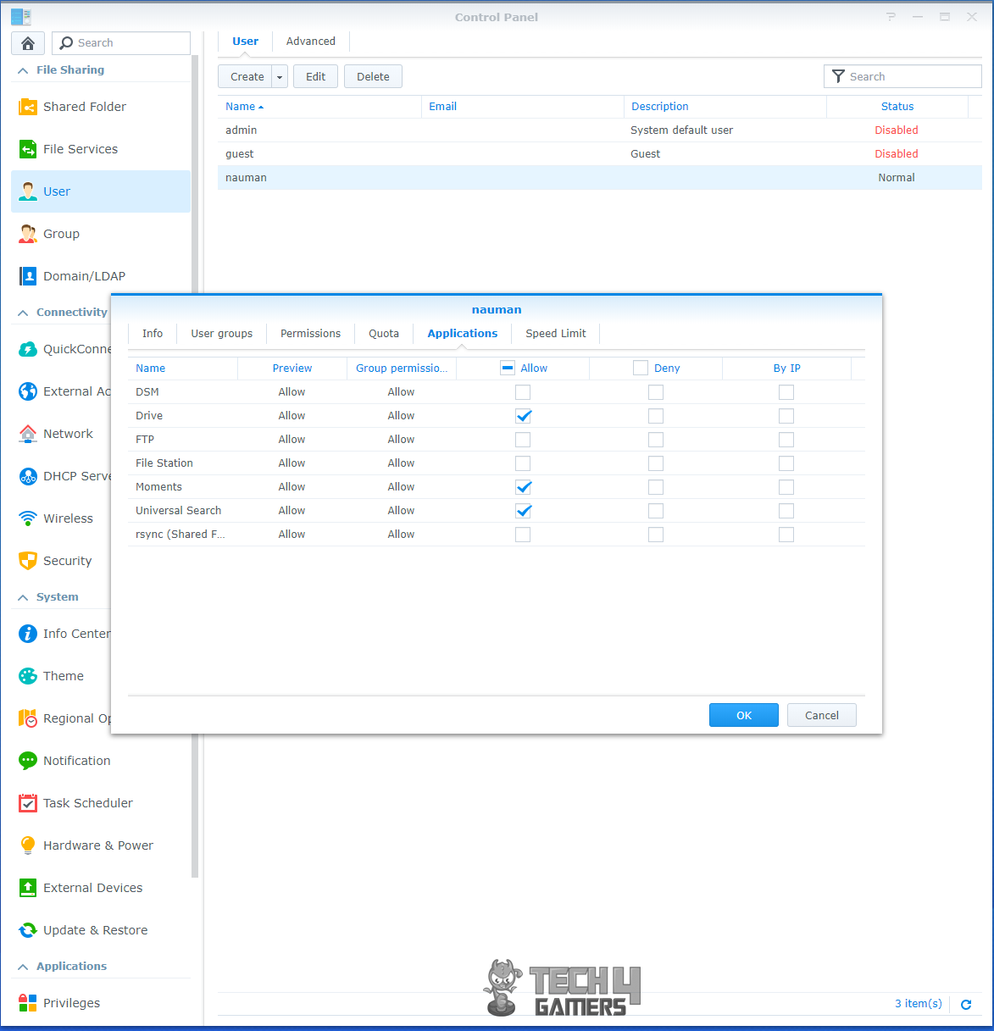The width and height of the screenshot is (994, 1031).
Task: Open File Services icon
Action: [x=28, y=149]
